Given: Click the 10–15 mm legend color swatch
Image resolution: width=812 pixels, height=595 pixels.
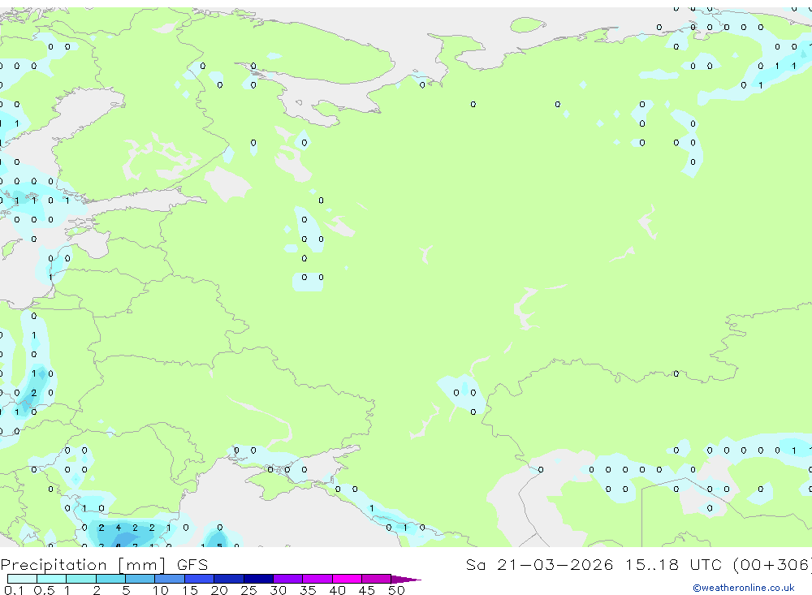Looking at the screenshot, I should (x=170, y=579).
